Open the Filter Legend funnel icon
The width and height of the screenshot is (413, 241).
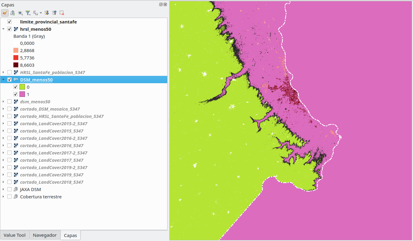[x=28, y=13]
